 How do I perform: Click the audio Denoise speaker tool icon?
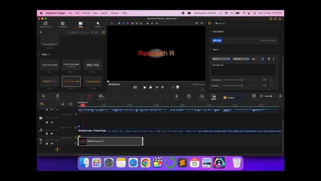[202, 96]
